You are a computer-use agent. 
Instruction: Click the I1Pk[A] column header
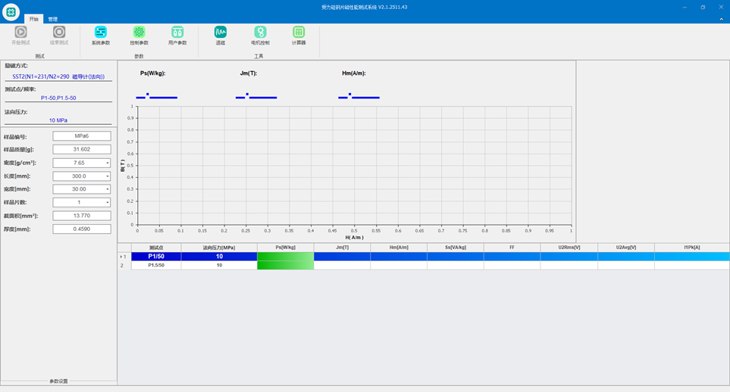pos(692,247)
